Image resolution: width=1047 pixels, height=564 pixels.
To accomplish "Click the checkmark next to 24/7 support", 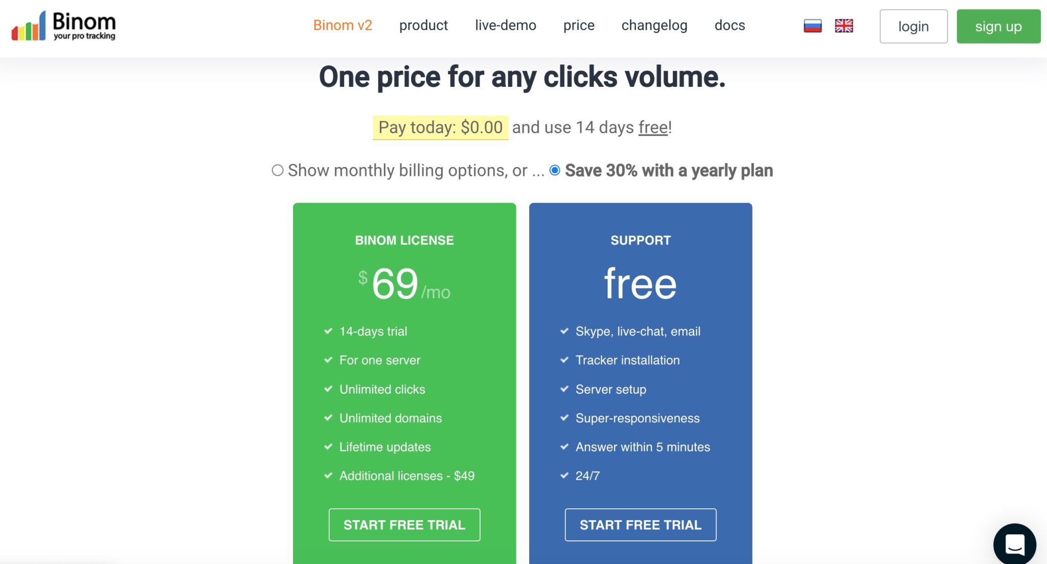I will pyautogui.click(x=564, y=476).
